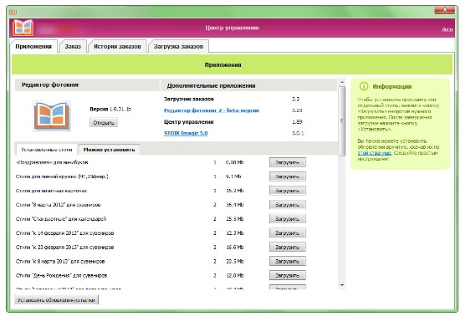Click the "Стандартные" для календарей row text
Viewport: 466px width, 322px height.
tap(61, 219)
